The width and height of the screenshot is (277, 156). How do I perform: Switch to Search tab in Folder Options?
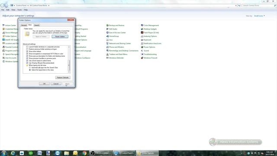point(36,25)
